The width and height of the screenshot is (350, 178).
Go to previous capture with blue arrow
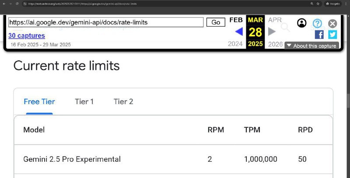click(238, 31)
